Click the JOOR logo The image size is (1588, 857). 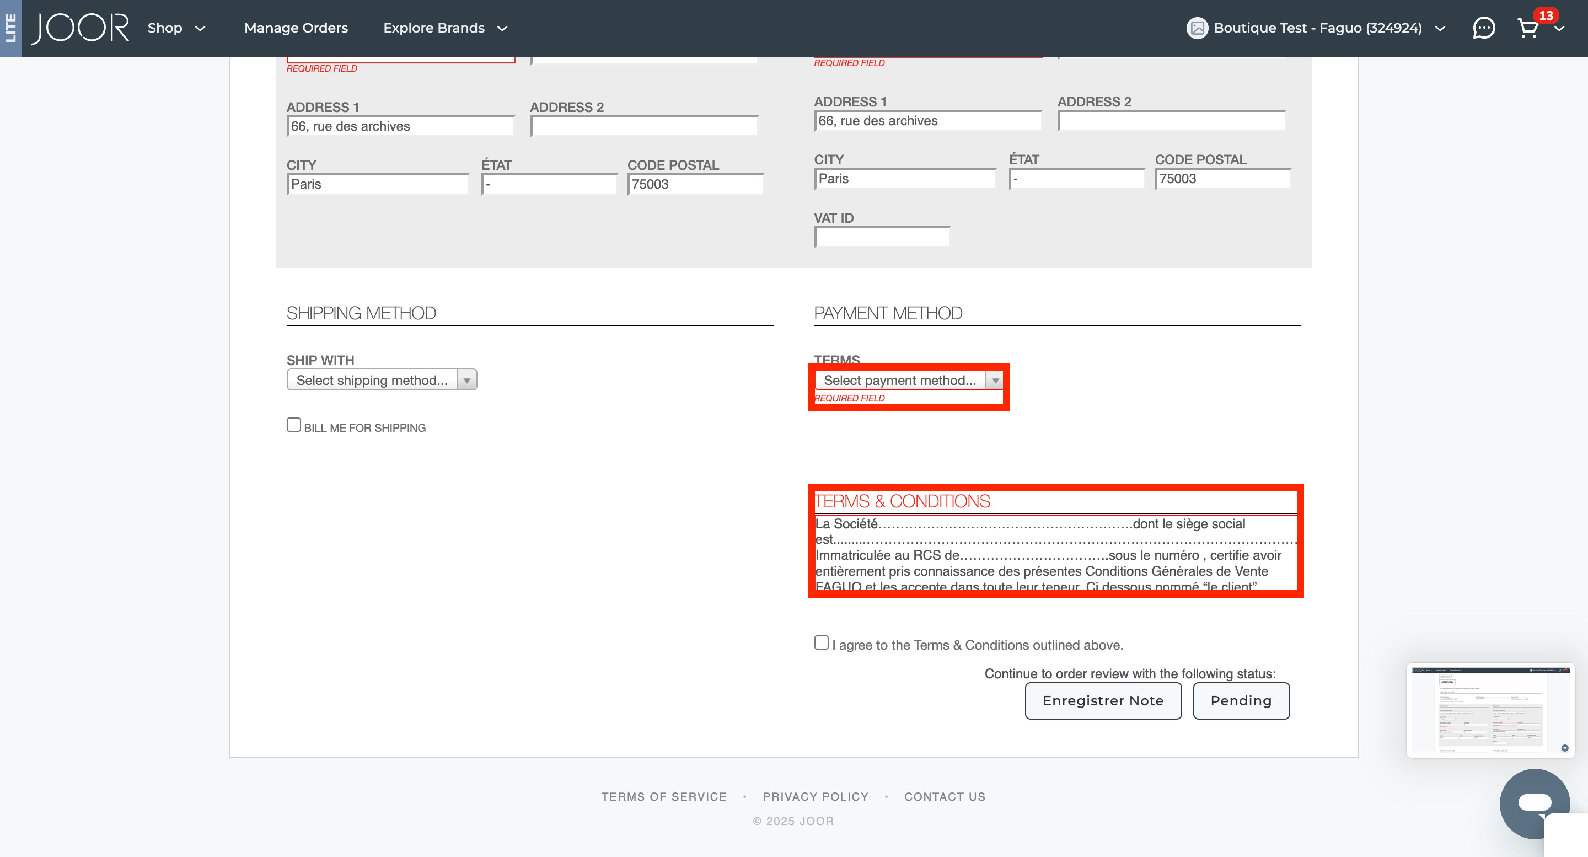click(80, 28)
